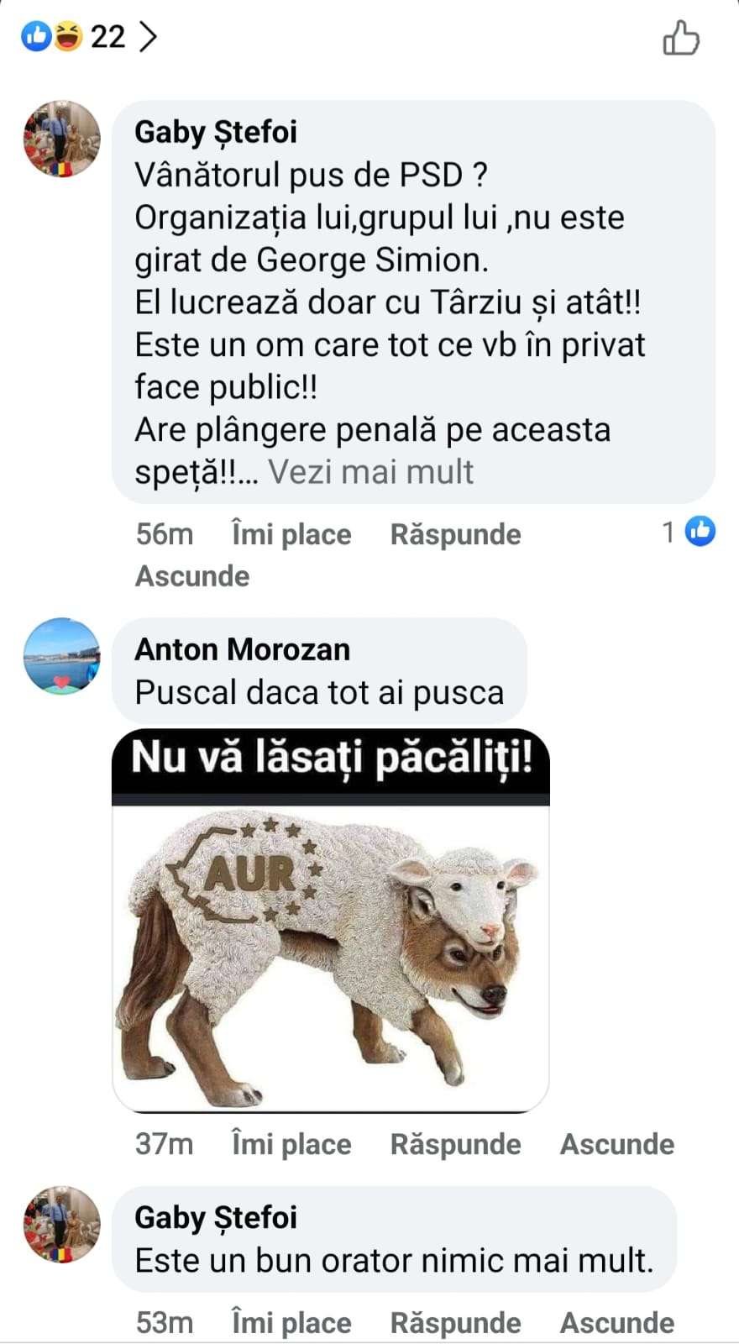Screen dimensions: 739x1344
Task: Reply to the 53m comment with Răspunde
Action: 455,1323
